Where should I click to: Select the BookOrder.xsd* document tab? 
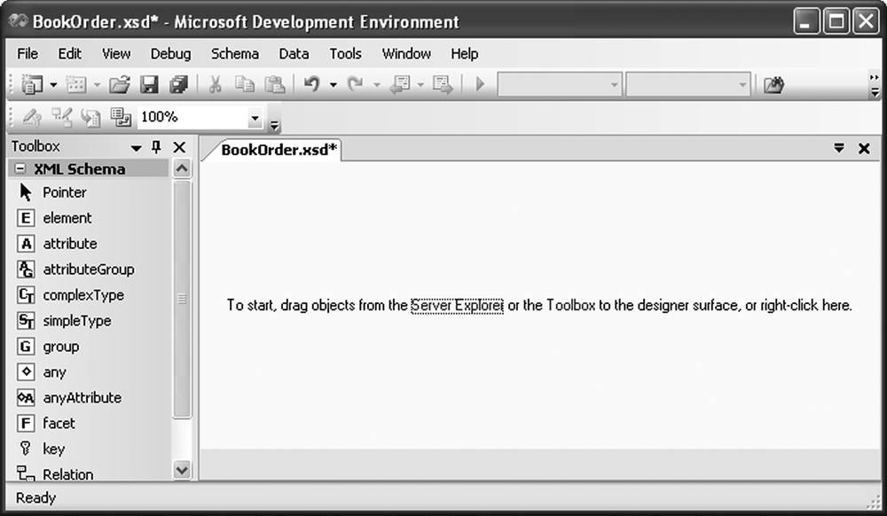pos(279,150)
